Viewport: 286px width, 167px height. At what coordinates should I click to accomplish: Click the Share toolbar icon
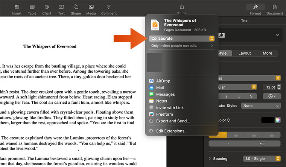pyautogui.click(x=182, y=7)
